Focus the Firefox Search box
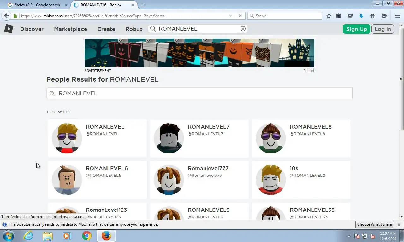Viewport: 404px width, 242px height. pyautogui.click(x=285, y=16)
